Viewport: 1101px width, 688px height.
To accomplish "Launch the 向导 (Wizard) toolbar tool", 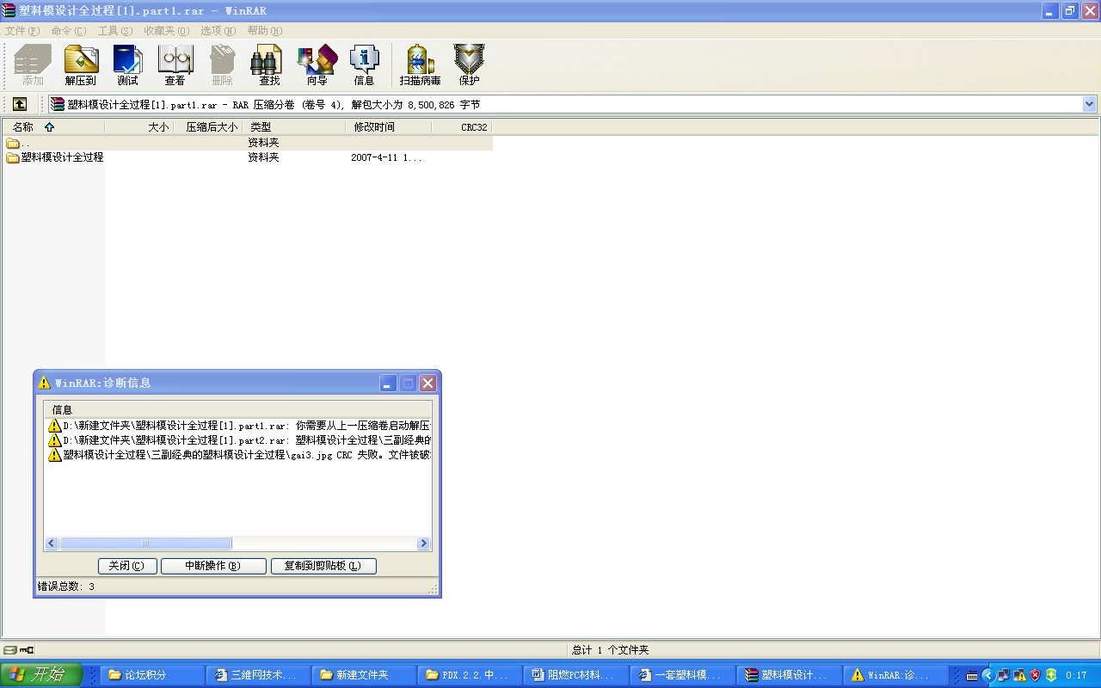I will tap(317, 65).
